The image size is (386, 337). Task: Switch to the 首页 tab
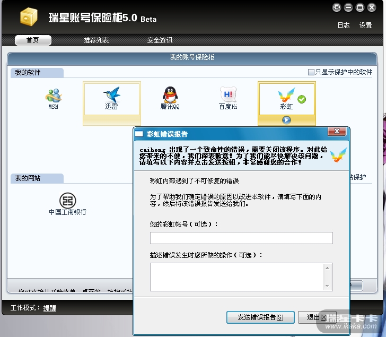pos(33,40)
